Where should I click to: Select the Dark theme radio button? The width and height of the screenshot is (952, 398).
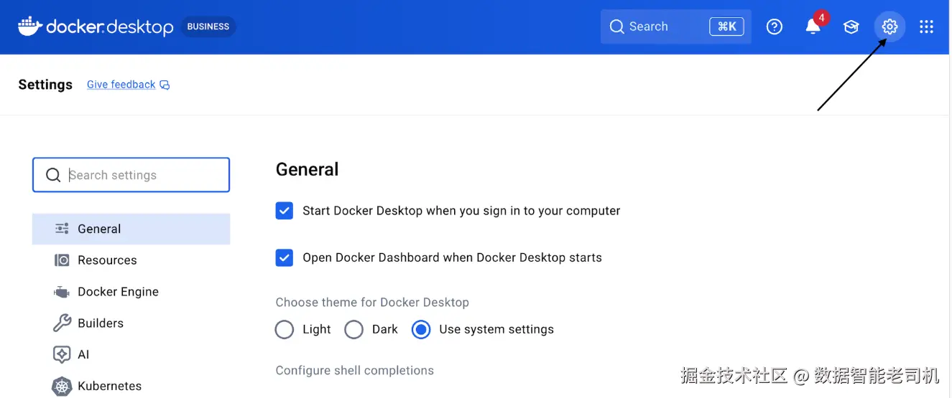click(354, 329)
